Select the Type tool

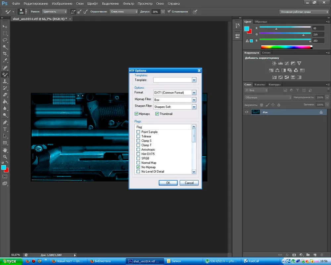[x=5, y=129]
